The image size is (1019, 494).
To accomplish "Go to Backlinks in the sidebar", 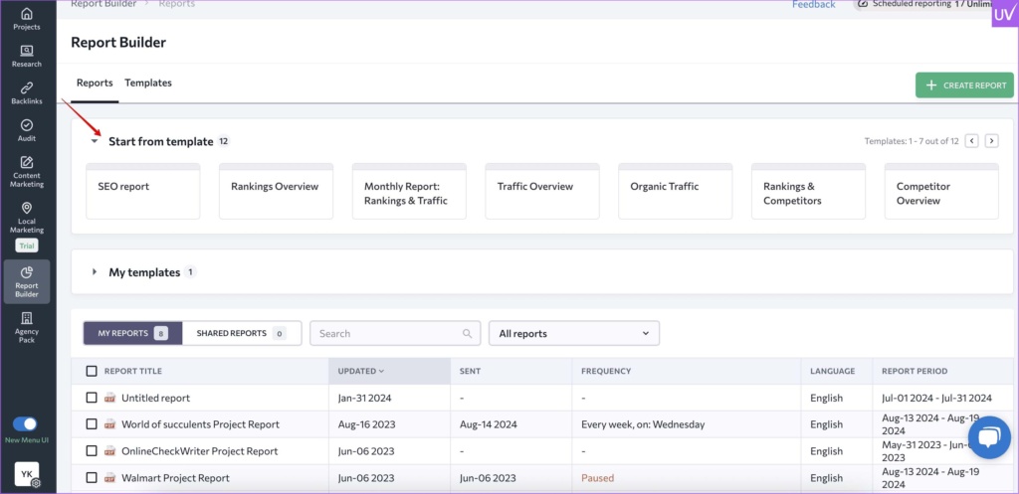I will (27, 92).
